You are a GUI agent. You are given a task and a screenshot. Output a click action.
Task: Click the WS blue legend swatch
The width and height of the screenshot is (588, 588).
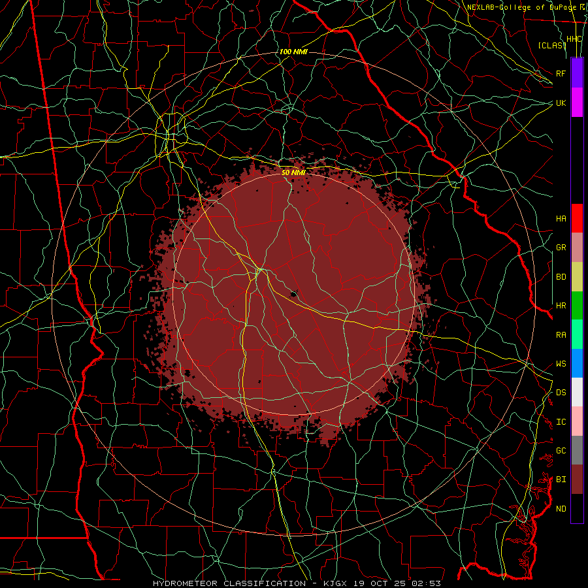[x=577, y=363]
